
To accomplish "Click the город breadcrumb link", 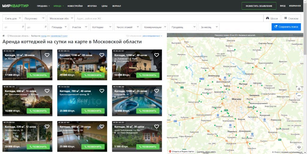I will pyautogui.click(x=43, y=36).
